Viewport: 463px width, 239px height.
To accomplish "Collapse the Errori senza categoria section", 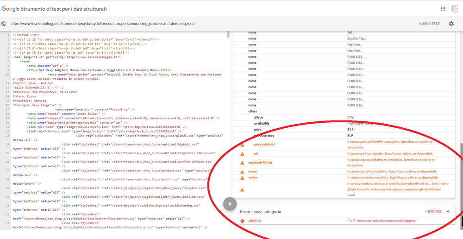I will coord(448,212).
